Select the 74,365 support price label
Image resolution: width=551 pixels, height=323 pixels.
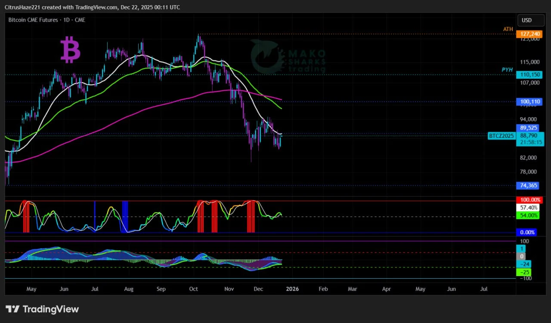click(528, 186)
